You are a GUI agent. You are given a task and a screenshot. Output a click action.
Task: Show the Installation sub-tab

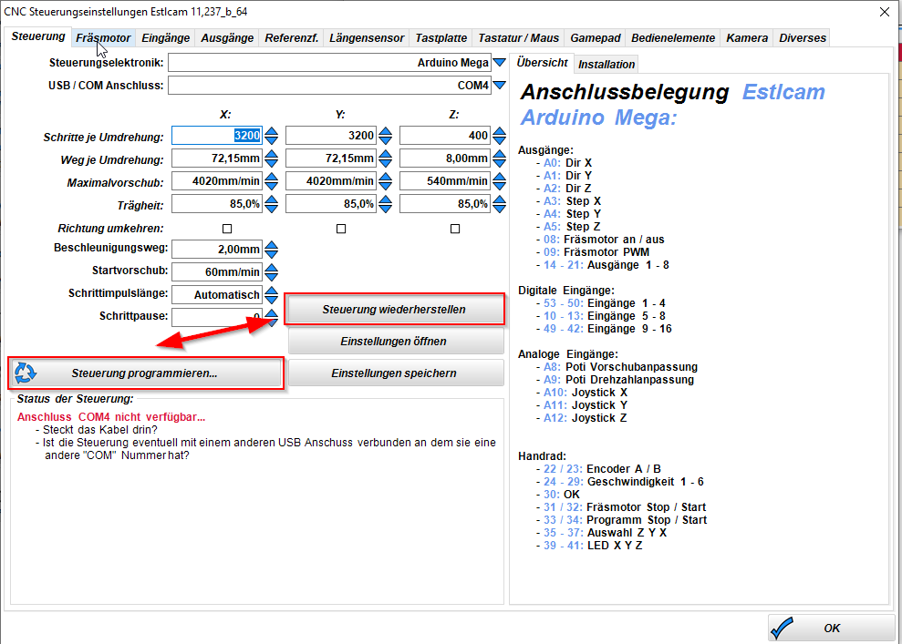coord(607,65)
